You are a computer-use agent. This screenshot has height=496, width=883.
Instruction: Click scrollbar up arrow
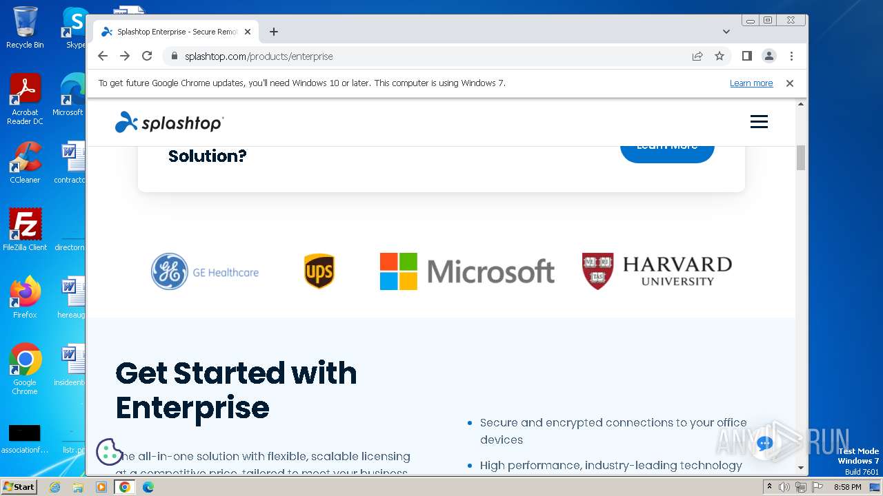[x=801, y=104]
